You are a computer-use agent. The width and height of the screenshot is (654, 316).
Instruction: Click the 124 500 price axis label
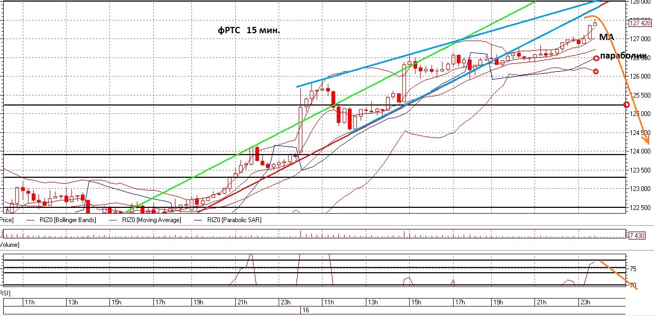pyautogui.click(x=640, y=133)
